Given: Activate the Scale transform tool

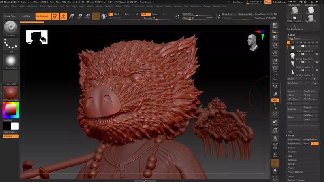Looking at the screenshot, I should (79, 16).
